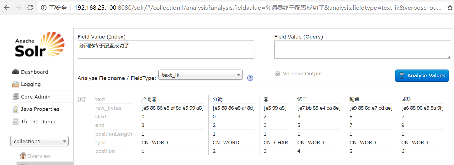Click the Dashboard gauge icon
The height and width of the screenshot is (165, 454).
click(x=16, y=72)
